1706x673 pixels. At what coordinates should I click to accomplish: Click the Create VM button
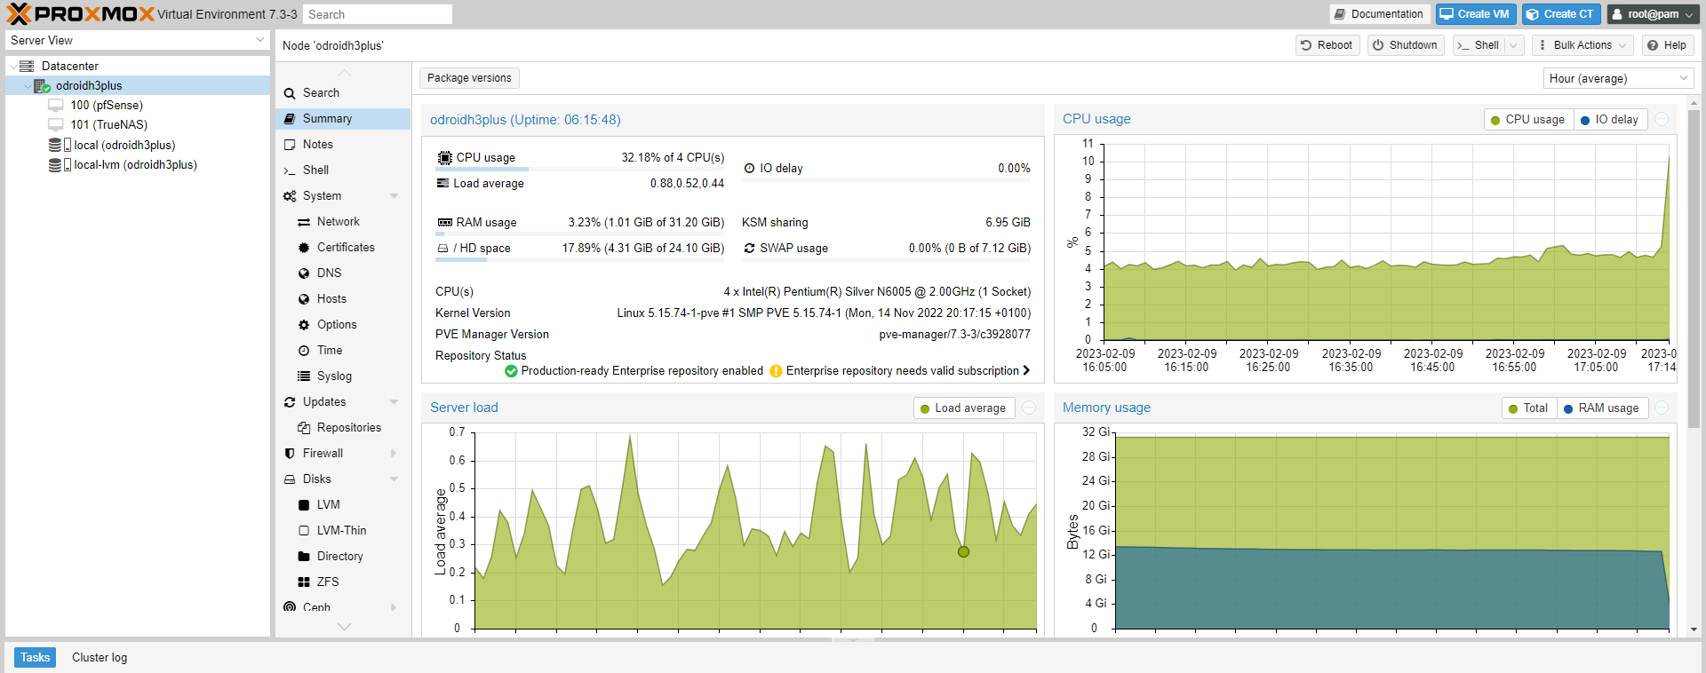[1475, 14]
